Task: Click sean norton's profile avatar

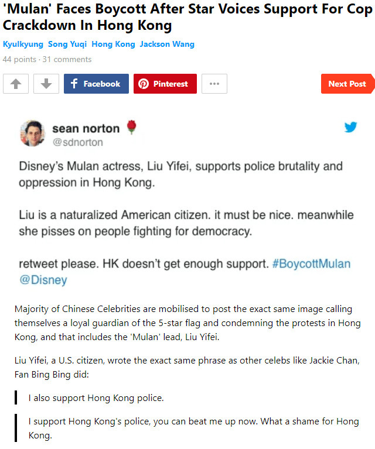Action: 33,133
